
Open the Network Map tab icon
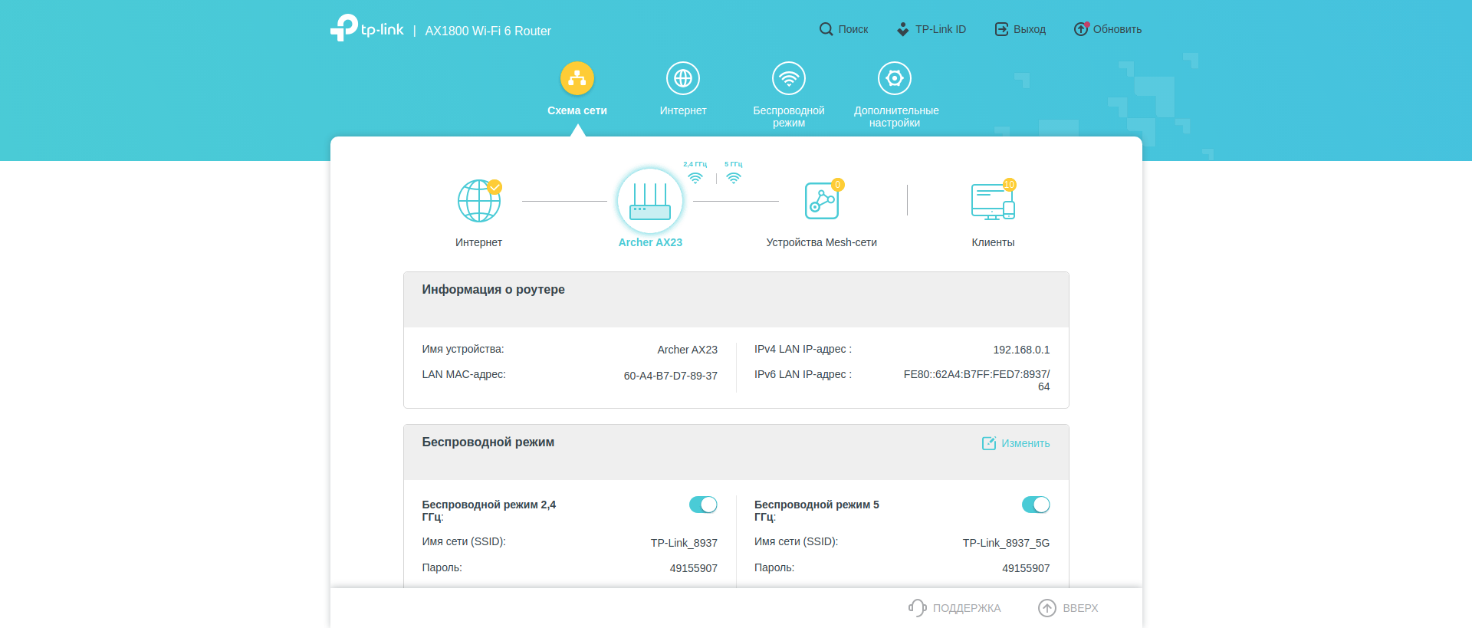tap(577, 78)
